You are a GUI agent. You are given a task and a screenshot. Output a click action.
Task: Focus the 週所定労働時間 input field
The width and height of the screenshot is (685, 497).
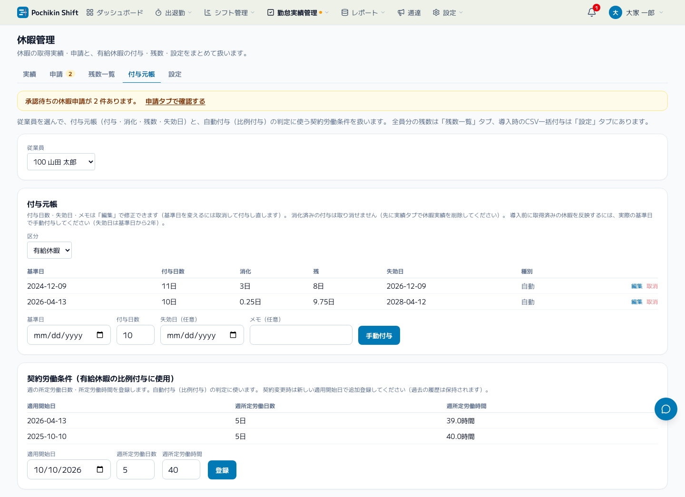click(181, 469)
